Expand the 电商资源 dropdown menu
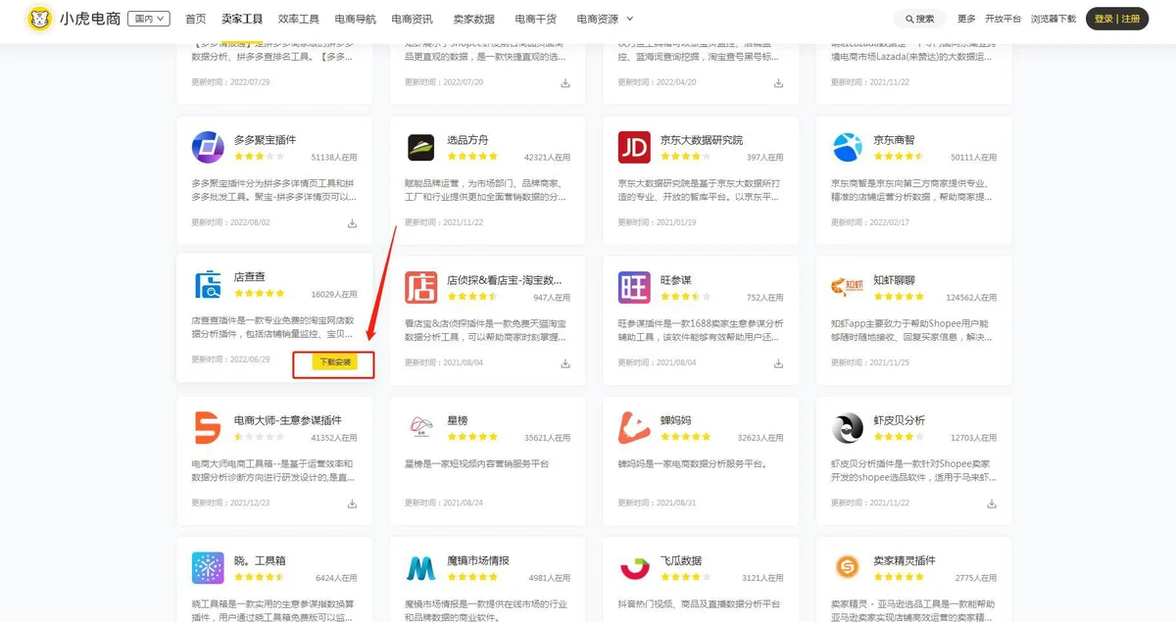 pos(605,19)
